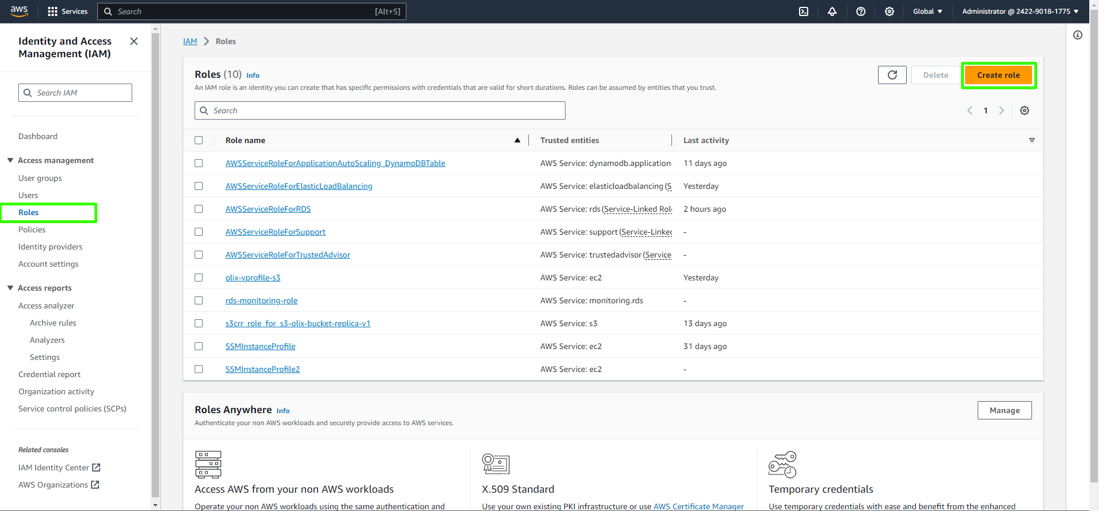Select the olix-vprofile-s3 checkbox
The width and height of the screenshot is (1099, 511).
pos(199,278)
